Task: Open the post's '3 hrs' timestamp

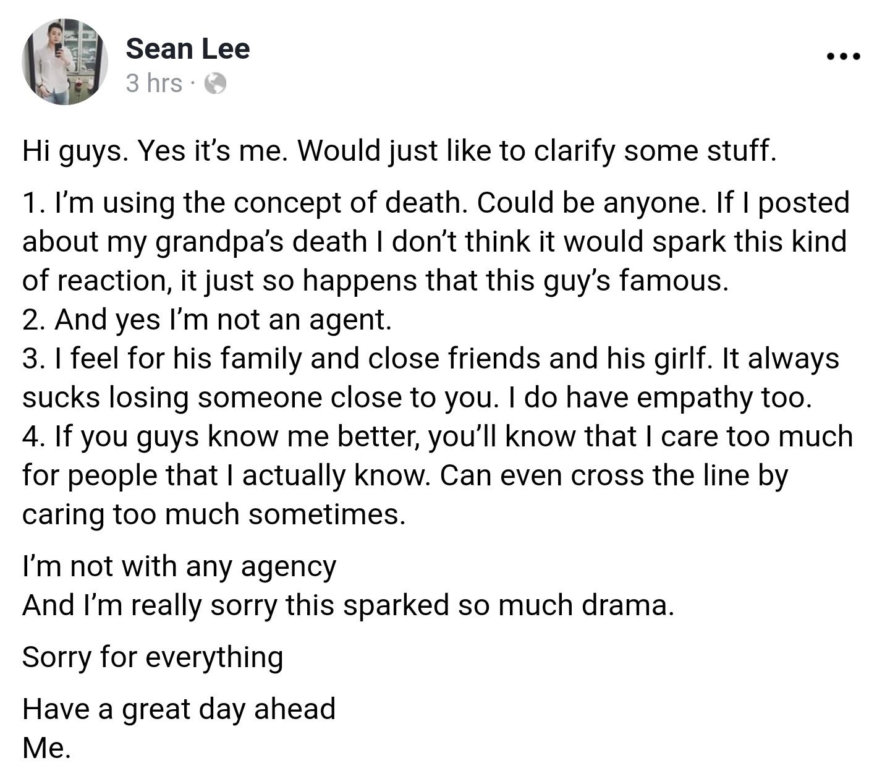Action: tap(154, 83)
